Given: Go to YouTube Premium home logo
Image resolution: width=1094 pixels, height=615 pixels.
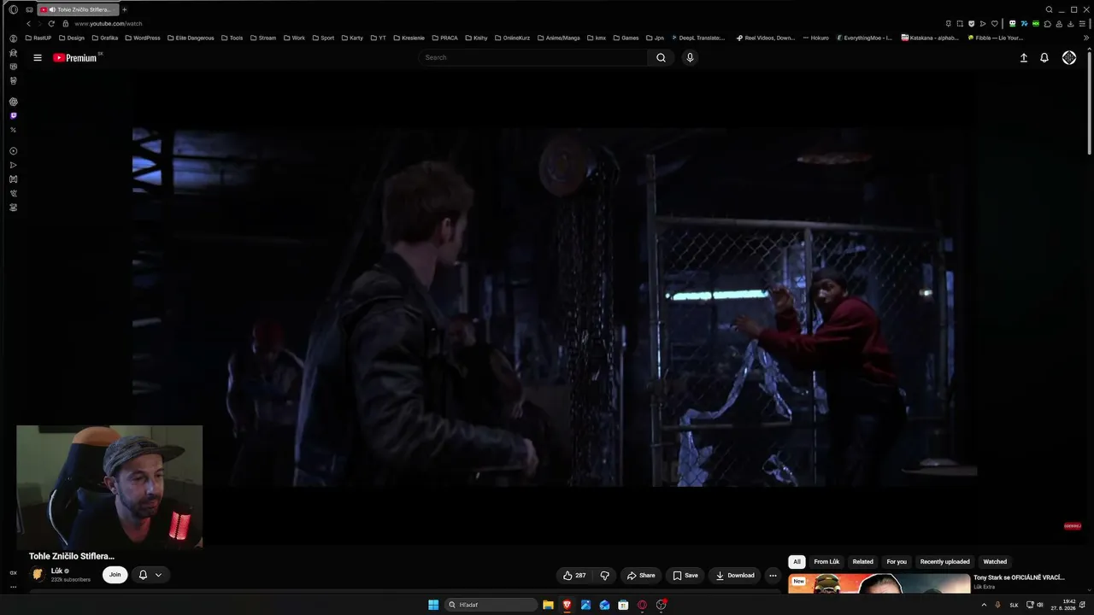Looking at the screenshot, I should click(75, 58).
